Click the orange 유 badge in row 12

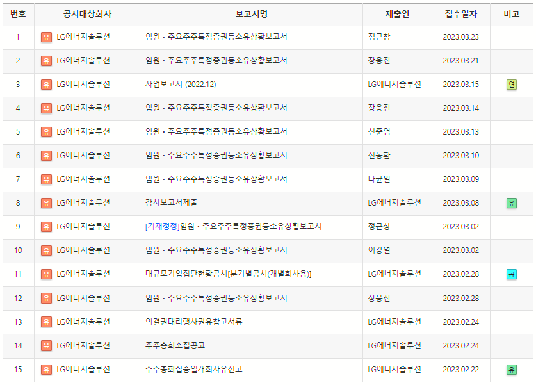point(46,299)
